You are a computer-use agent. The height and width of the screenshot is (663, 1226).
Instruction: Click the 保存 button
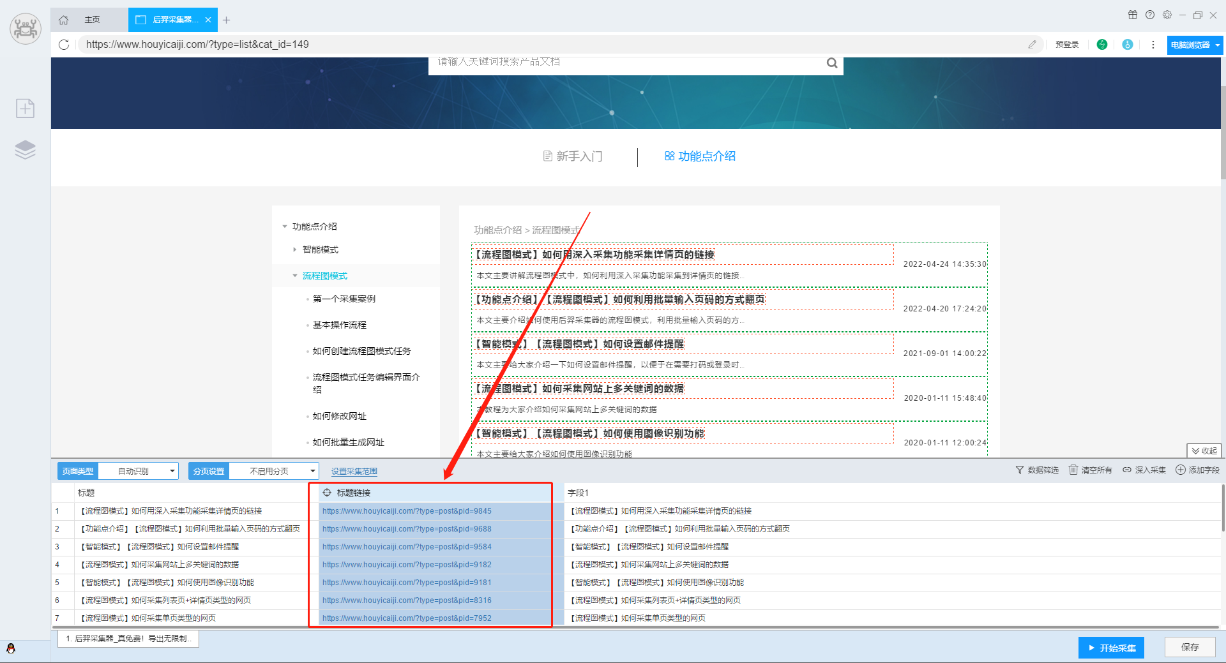1190,647
